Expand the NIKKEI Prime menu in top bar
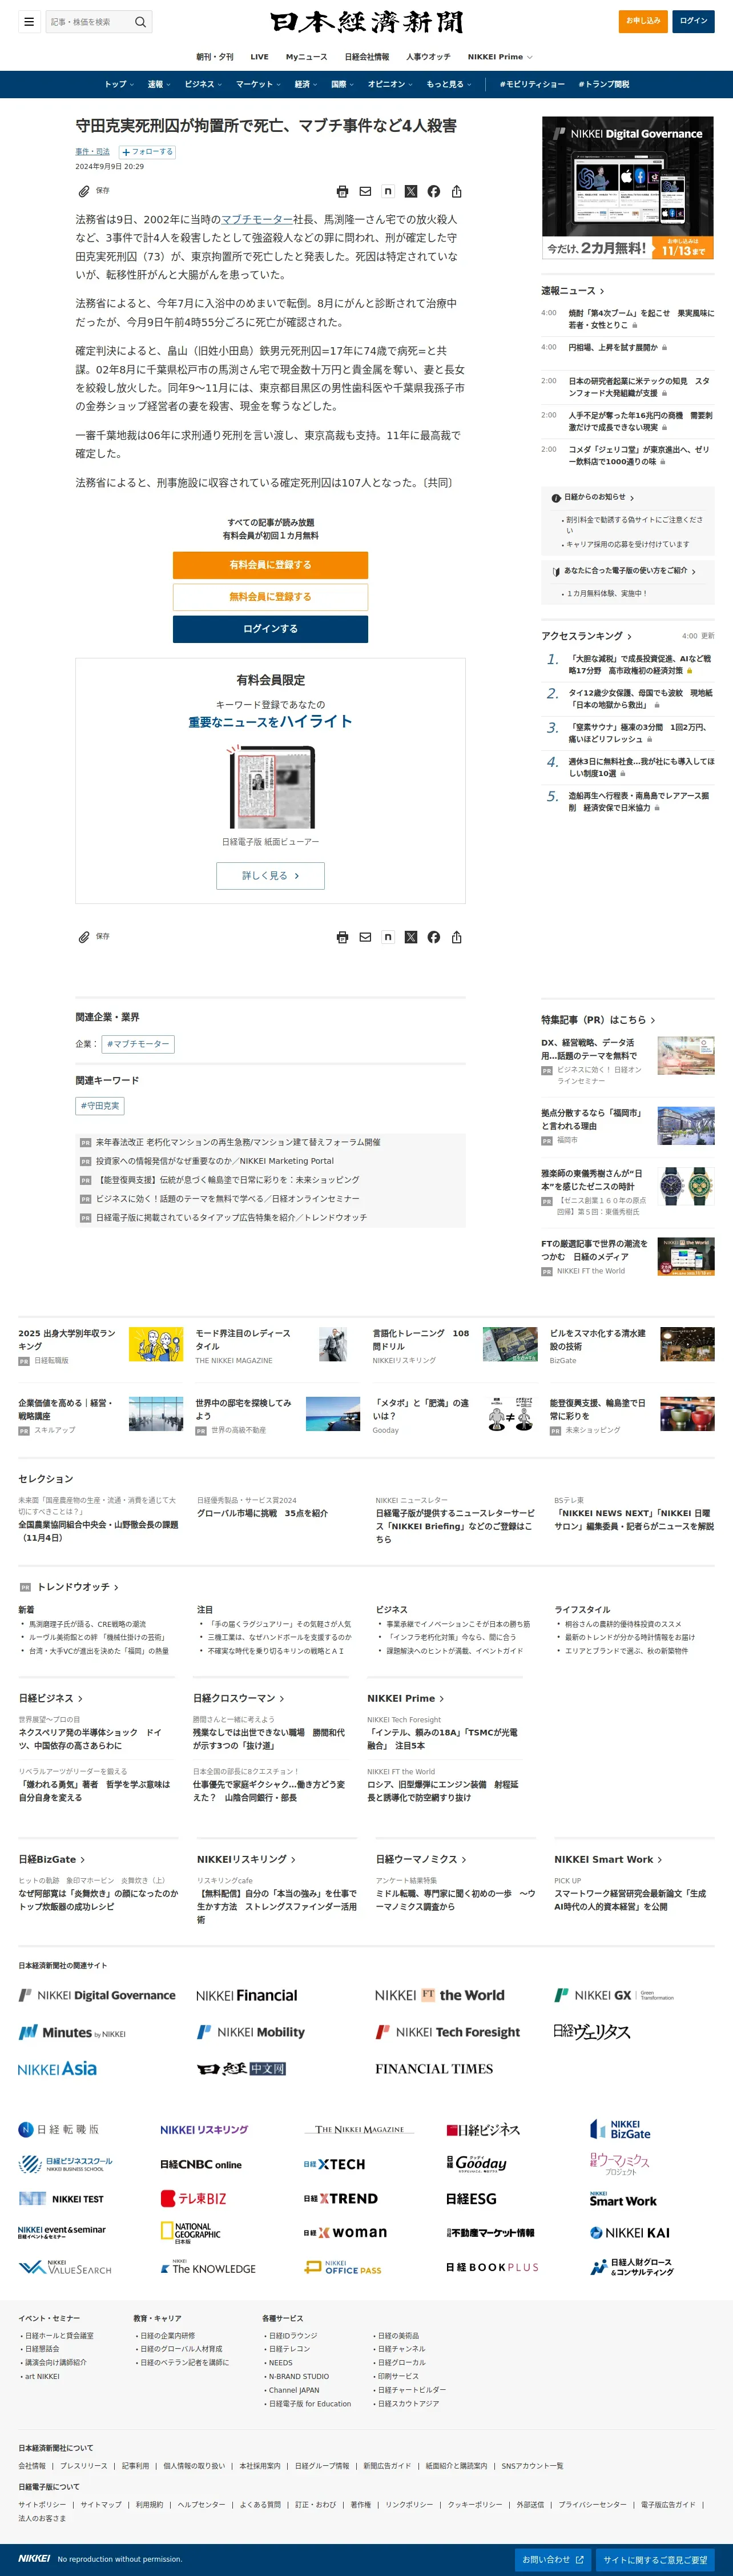The height and width of the screenshot is (2576, 733). (x=500, y=57)
